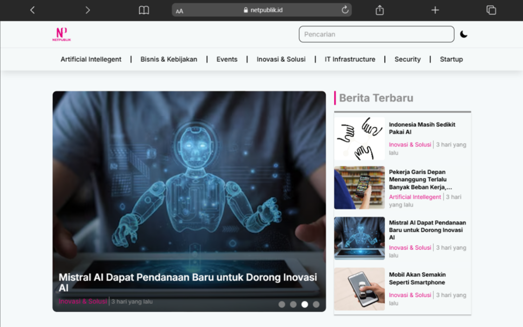
Task: Open the AA text size menu in the address bar
Action: click(179, 11)
